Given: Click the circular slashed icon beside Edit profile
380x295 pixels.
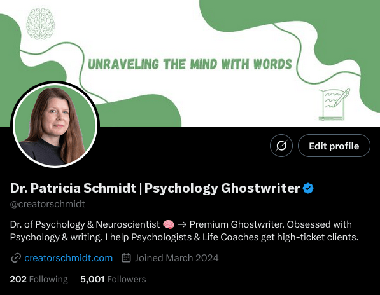Looking at the screenshot, I should [281, 146].
